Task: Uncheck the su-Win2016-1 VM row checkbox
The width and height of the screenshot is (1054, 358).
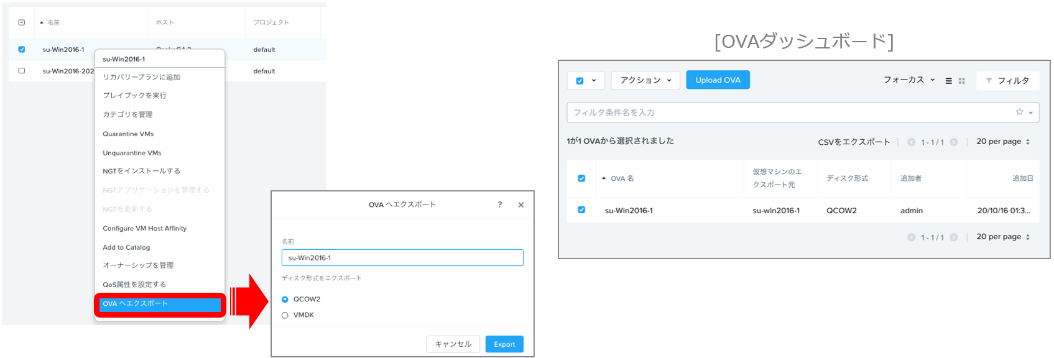Action: [22, 50]
